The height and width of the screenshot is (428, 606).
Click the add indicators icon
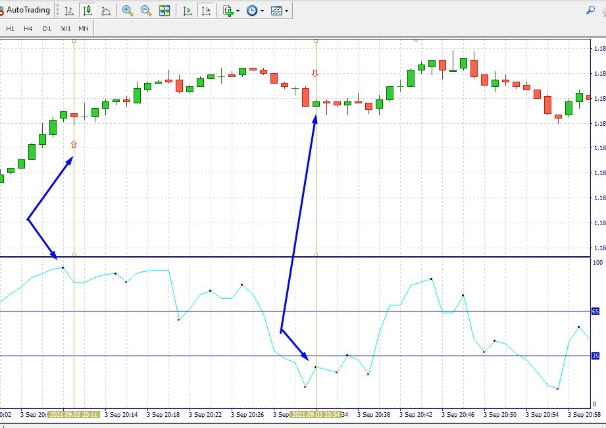(x=228, y=11)
